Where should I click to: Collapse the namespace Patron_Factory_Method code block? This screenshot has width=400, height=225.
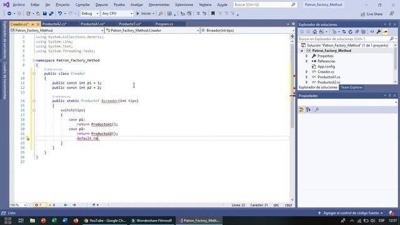coord(34,61)
